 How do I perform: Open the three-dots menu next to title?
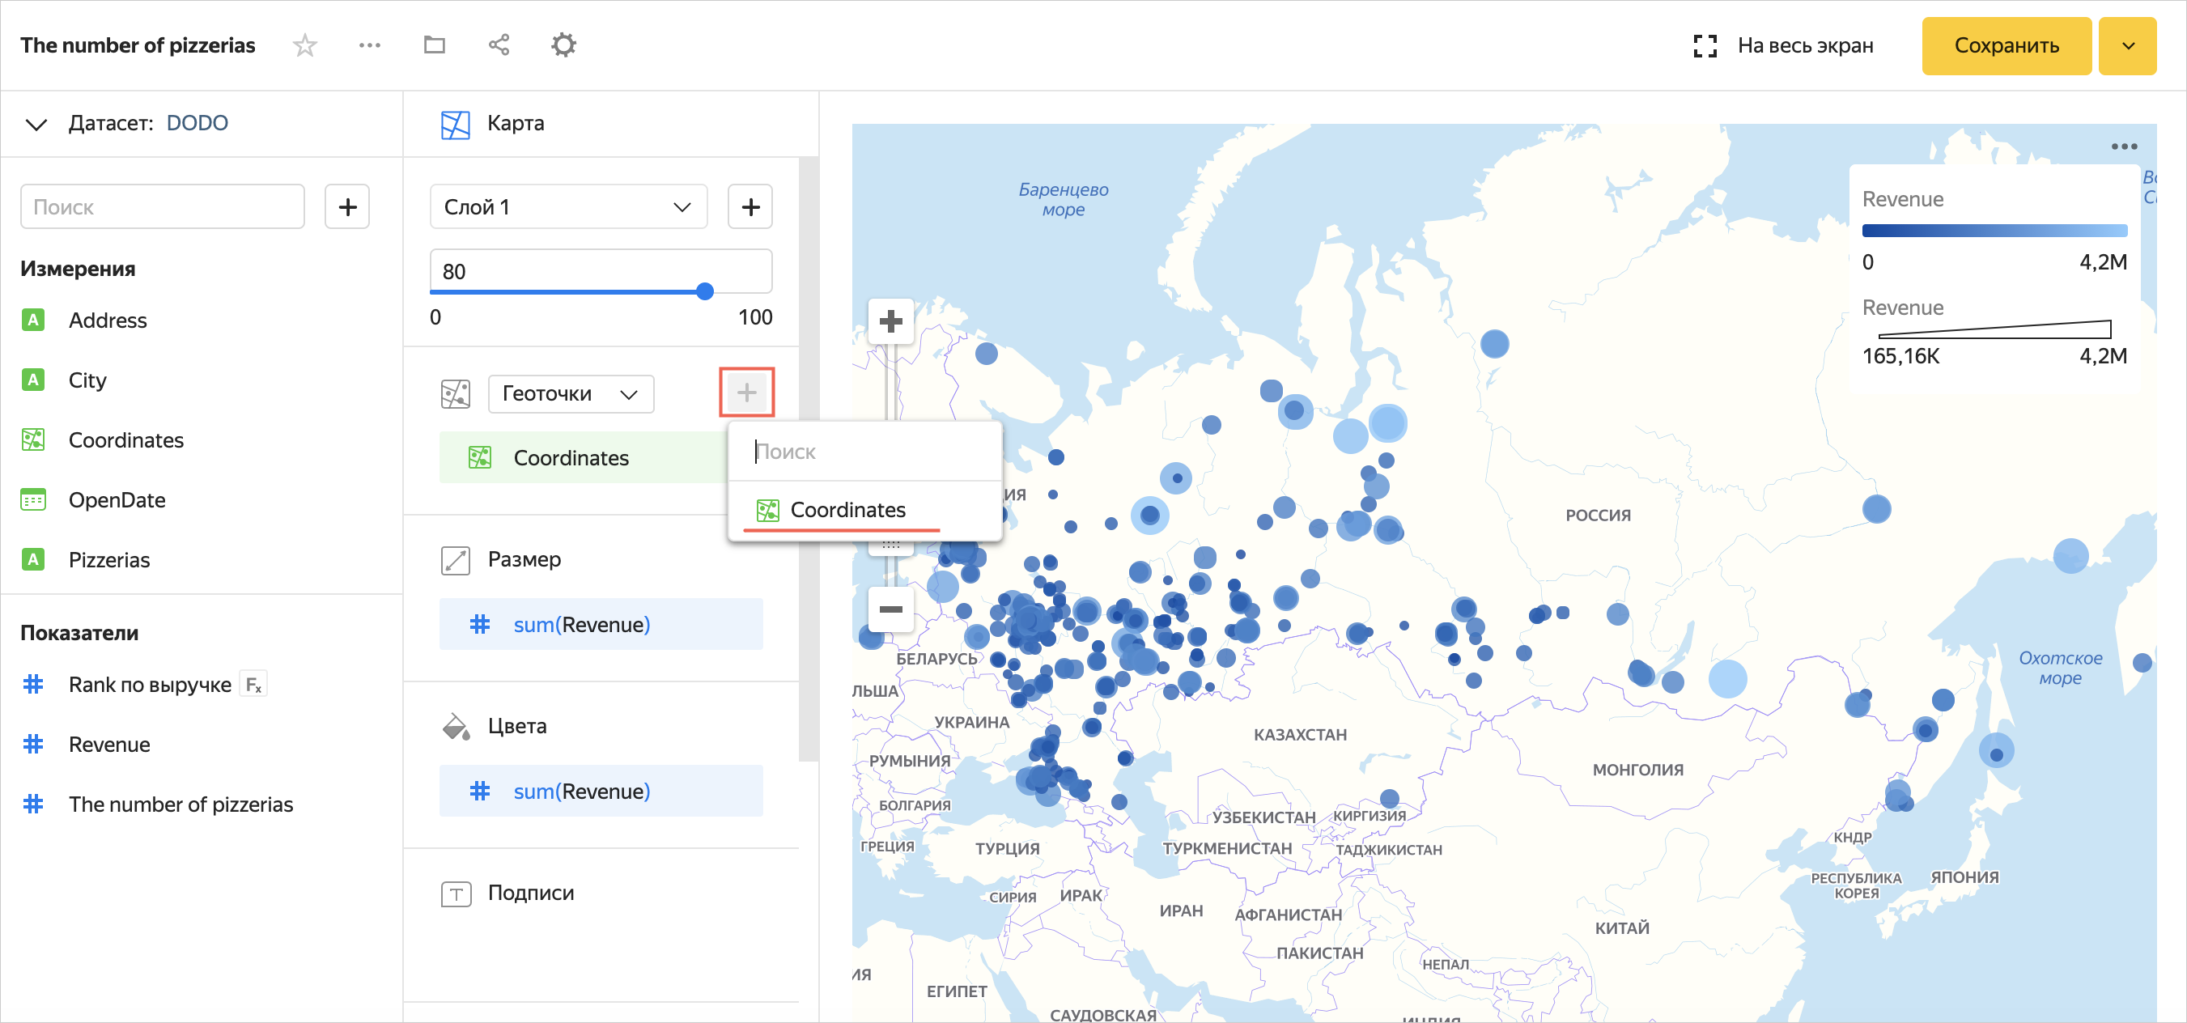[x=369, y=45]
